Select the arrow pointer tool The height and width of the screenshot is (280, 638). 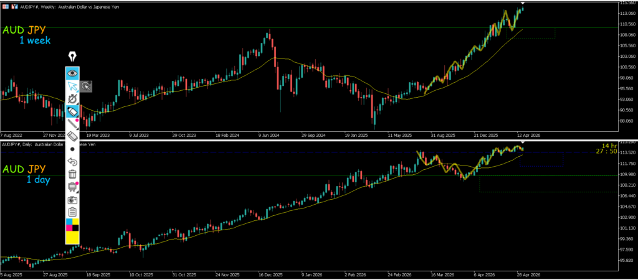pyautogui.click(x=73, y=86)
